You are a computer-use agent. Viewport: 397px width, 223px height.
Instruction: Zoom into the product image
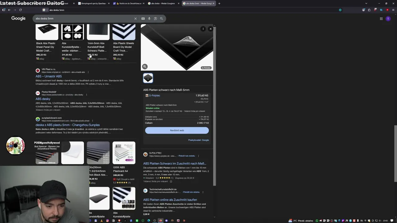145,67
